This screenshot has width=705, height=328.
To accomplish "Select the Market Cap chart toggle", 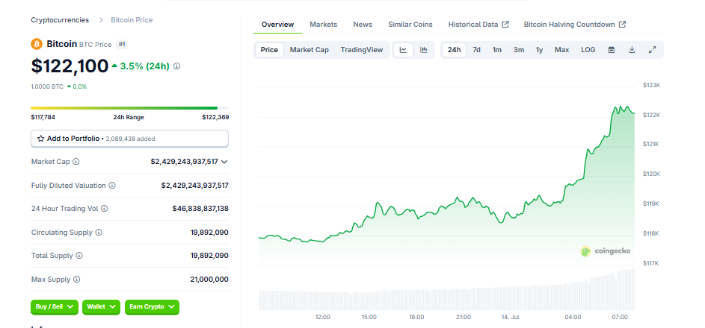I will (x=310, y=50).
